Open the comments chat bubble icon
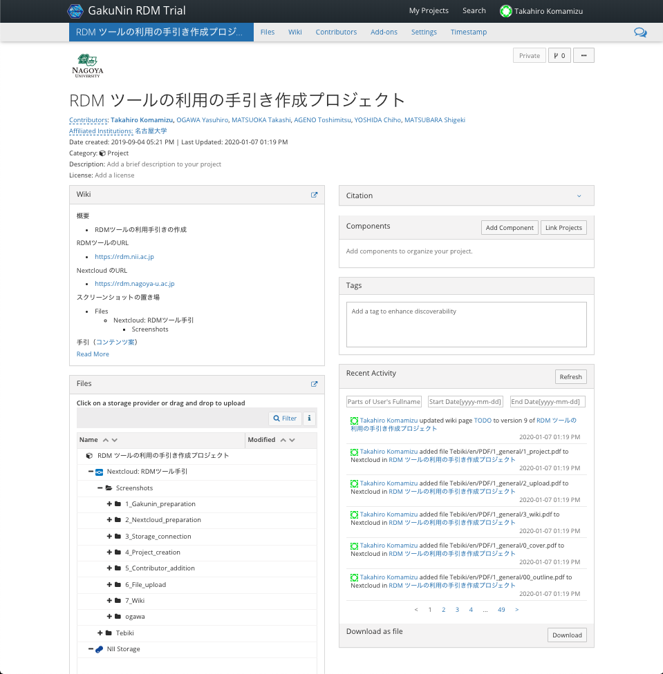Screen dimensions: 663x674 [x=640, y=32]
